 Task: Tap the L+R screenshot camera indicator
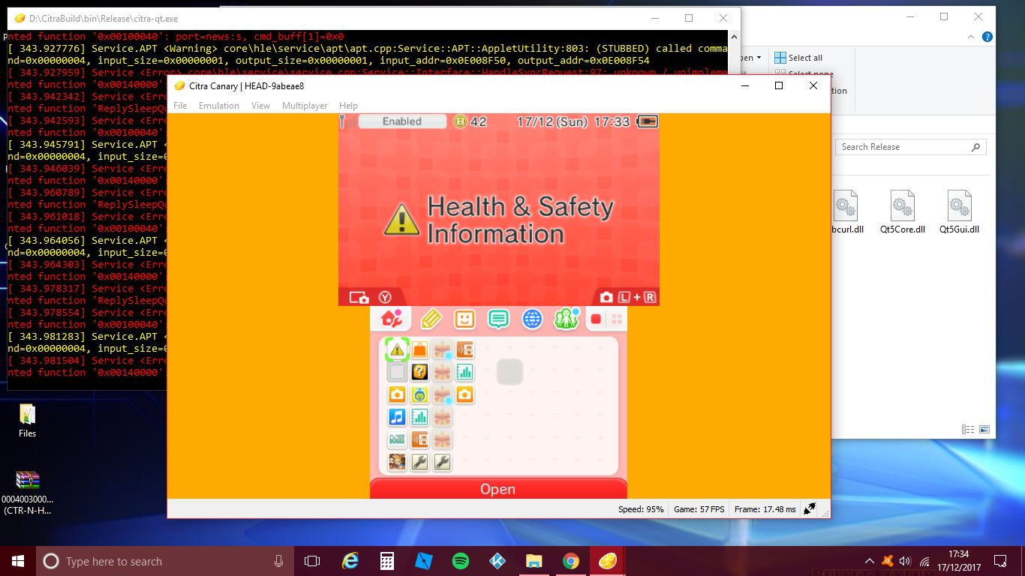tap(627, 297)
